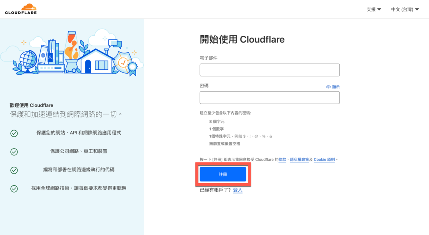Open the 中文 (台灣) language dropdown
The image size is (429, 235).
tap(405, 9)
